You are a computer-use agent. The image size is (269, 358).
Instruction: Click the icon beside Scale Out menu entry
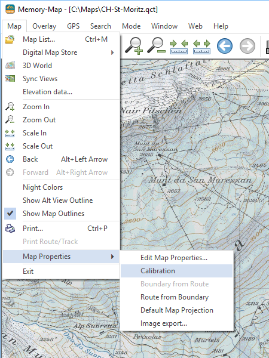pos(10,146)
